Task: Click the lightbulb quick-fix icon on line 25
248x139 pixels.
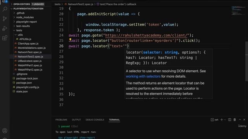Action: 70,39
